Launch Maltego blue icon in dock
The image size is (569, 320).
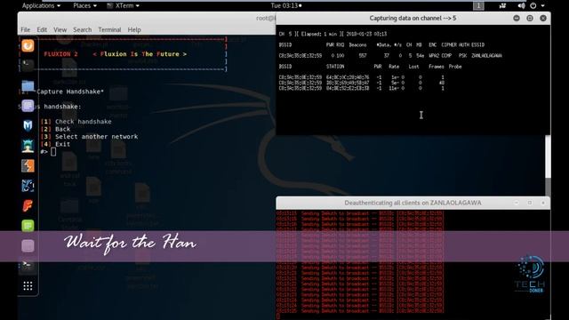coord(28,186)
